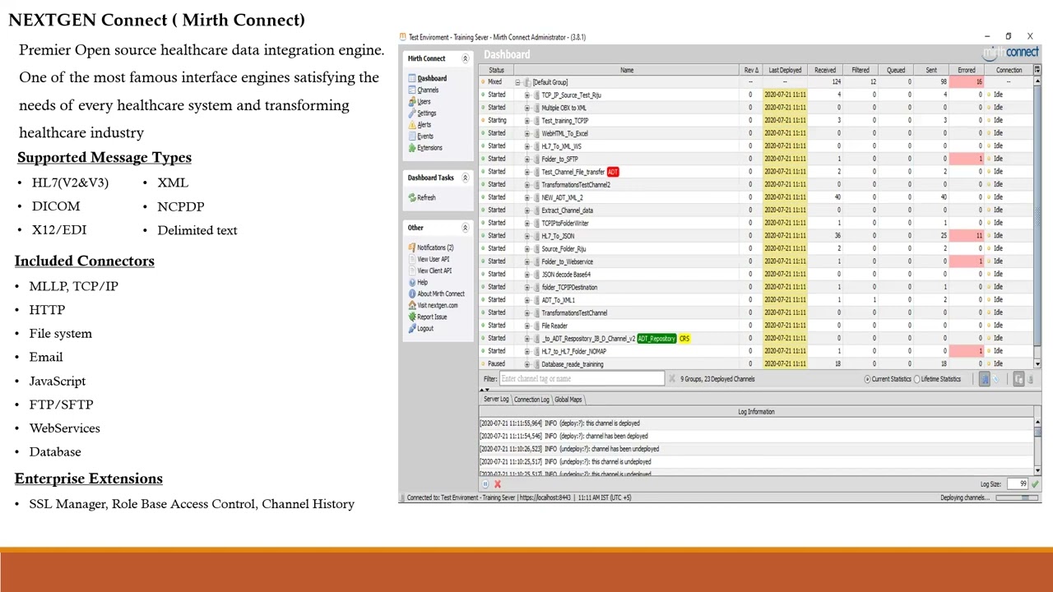Collapse the [Default Group] tree node
This screenshot has width=1053, height=592.
coord(517,82)
